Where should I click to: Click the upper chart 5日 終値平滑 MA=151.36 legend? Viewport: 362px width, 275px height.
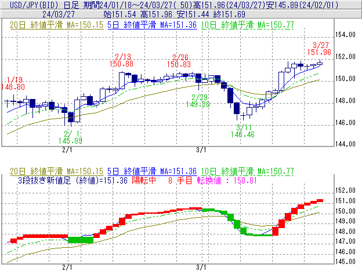152,25
